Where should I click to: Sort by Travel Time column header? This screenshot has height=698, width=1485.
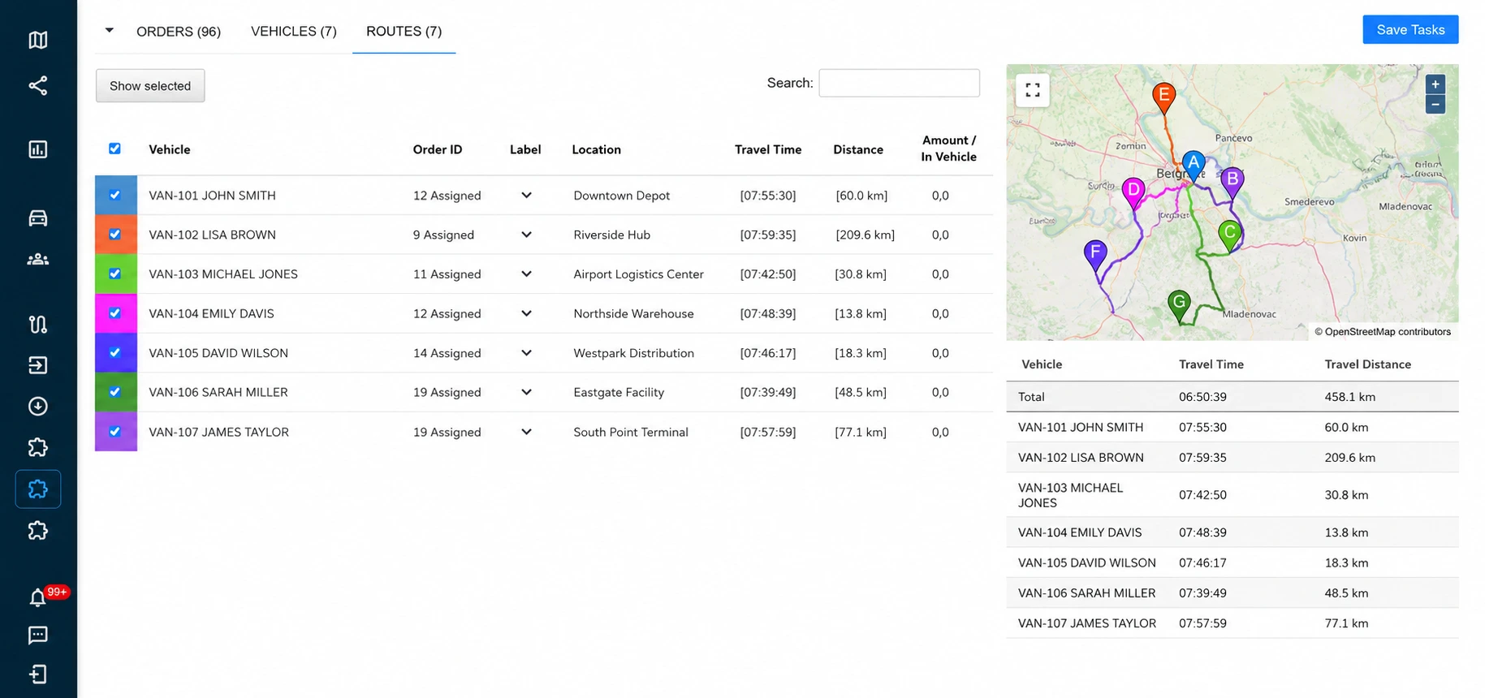(x=768, y=149)
